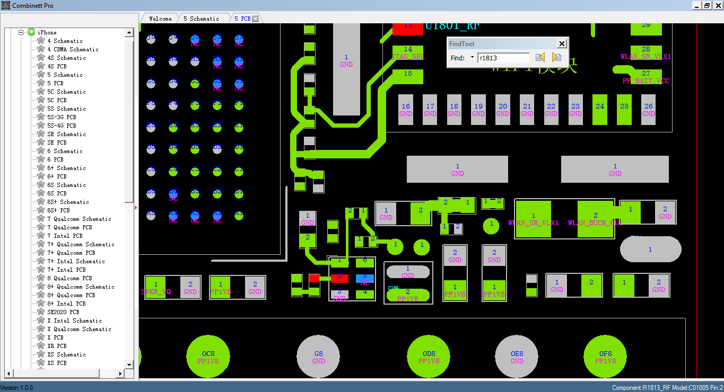Select the 5S-4G PCB entry
The width and height of the screenshot is (724, 392).
click(62, 126)
